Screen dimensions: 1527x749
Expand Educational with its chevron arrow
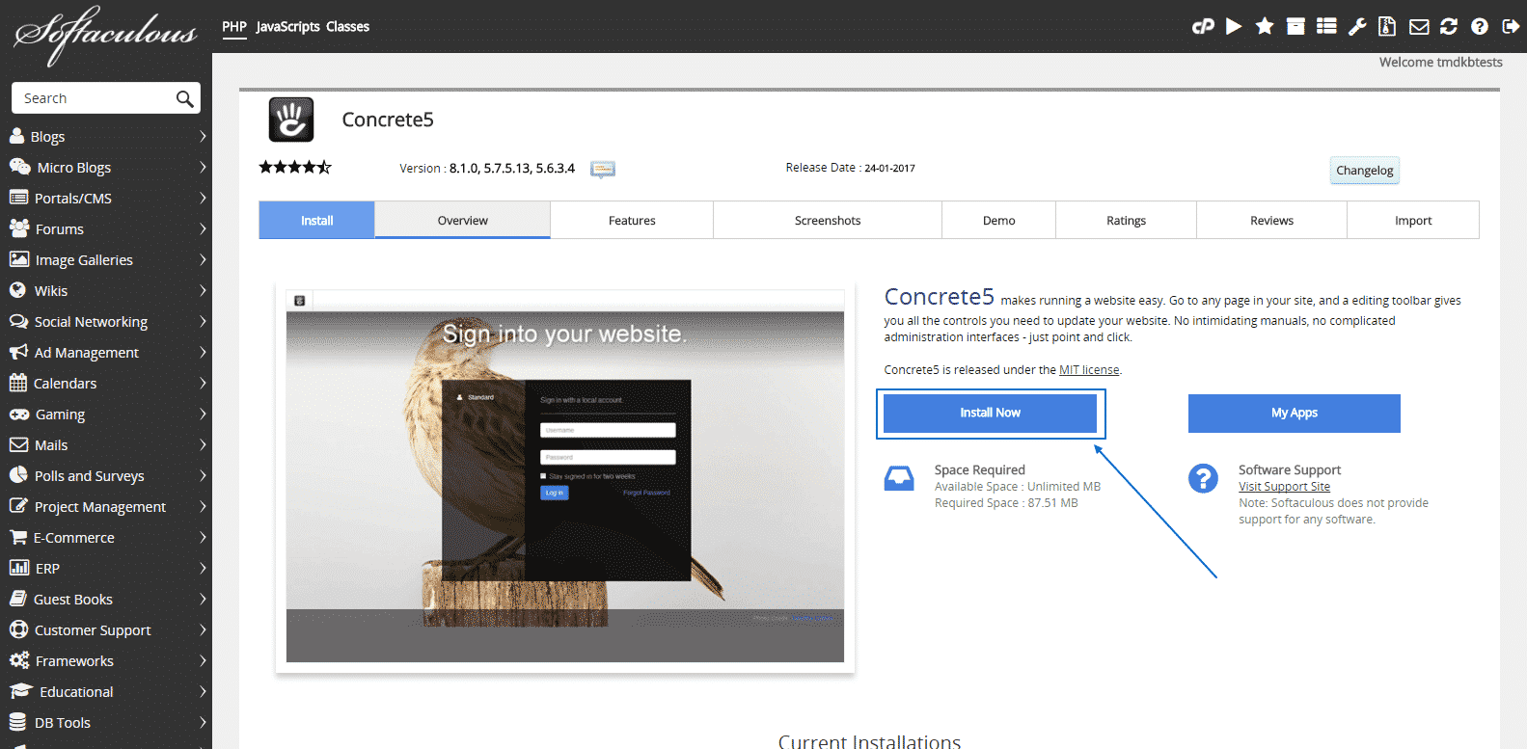(203, 691)
